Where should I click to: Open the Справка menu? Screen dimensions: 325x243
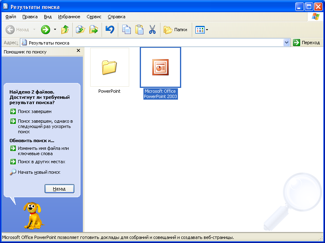point(117,17)
